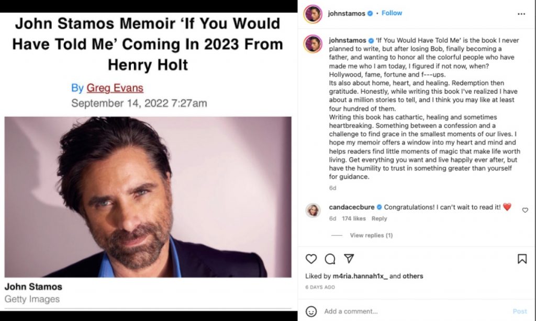Image resolution: width=536 pixels, height=321 pixels.
Task: Like candacecbure's comment with the small heart
Action: [x=525, y=209]
